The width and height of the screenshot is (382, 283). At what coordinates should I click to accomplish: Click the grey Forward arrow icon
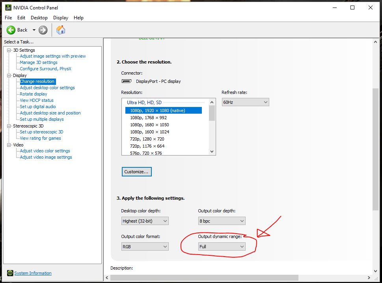[43, 30]
